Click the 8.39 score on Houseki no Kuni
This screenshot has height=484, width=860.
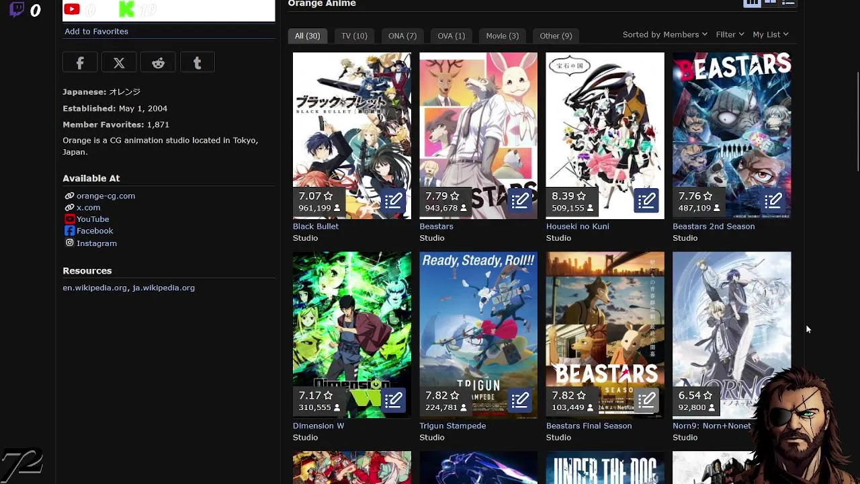click(569, 196)
